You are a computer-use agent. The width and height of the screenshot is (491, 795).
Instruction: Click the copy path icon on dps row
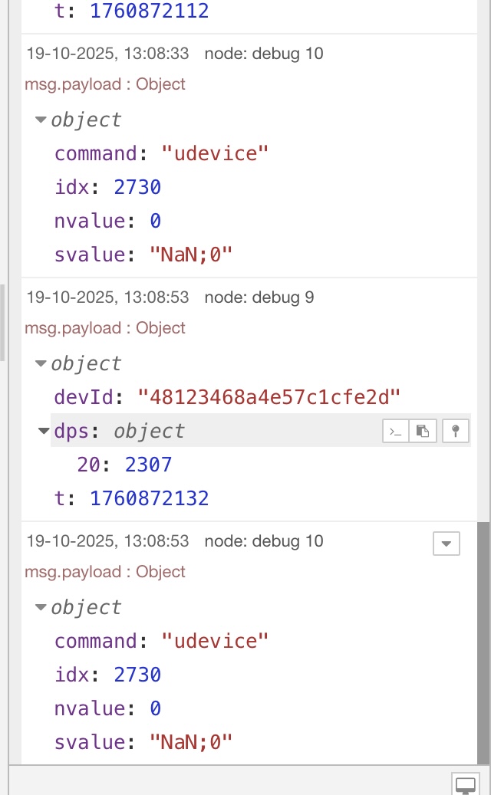click(x=394, y=432)
